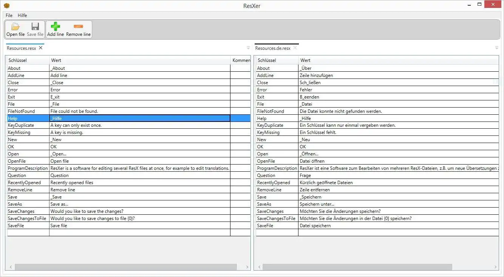Select the '_Öffnen...' value cell
The width and height of the screenshot is (504, 277).
click(399, 154)
